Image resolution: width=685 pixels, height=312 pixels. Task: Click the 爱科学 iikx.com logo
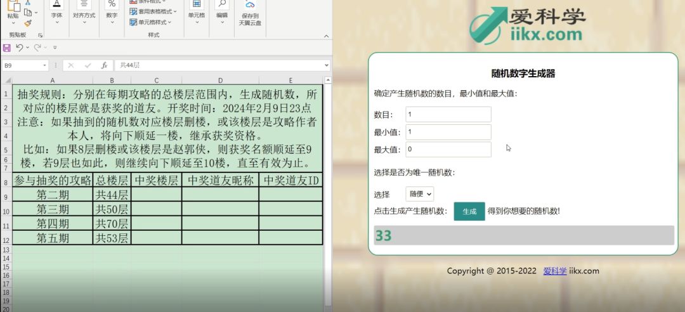(x=527, y=25)
